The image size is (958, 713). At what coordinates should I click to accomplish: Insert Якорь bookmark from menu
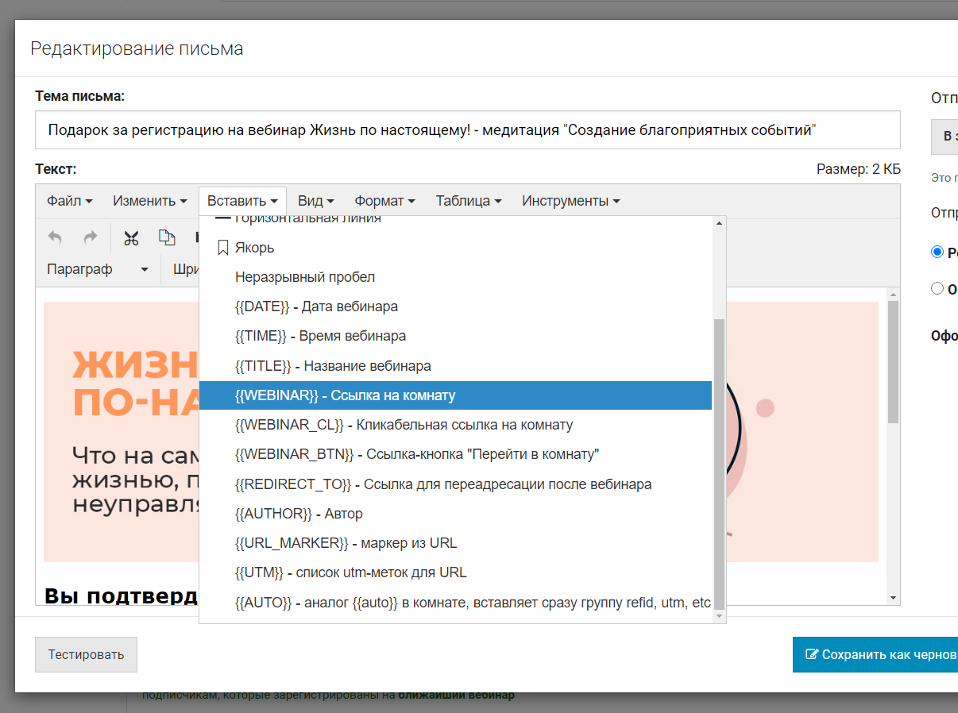point(254,248)
